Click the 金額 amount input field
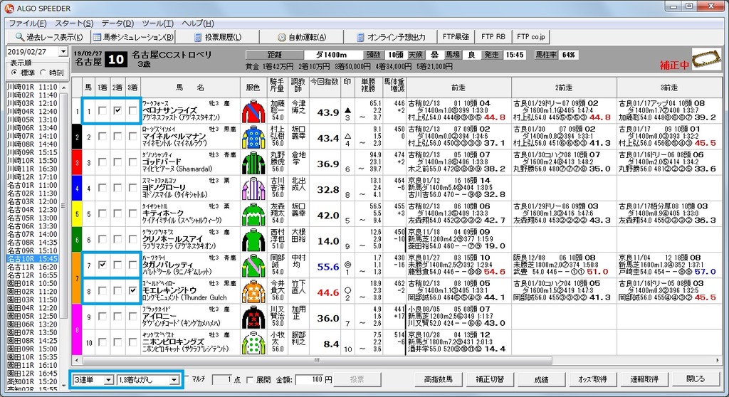The width and height of the screenshot is (729, 397). pyautogui.click(x=310, y=380)
